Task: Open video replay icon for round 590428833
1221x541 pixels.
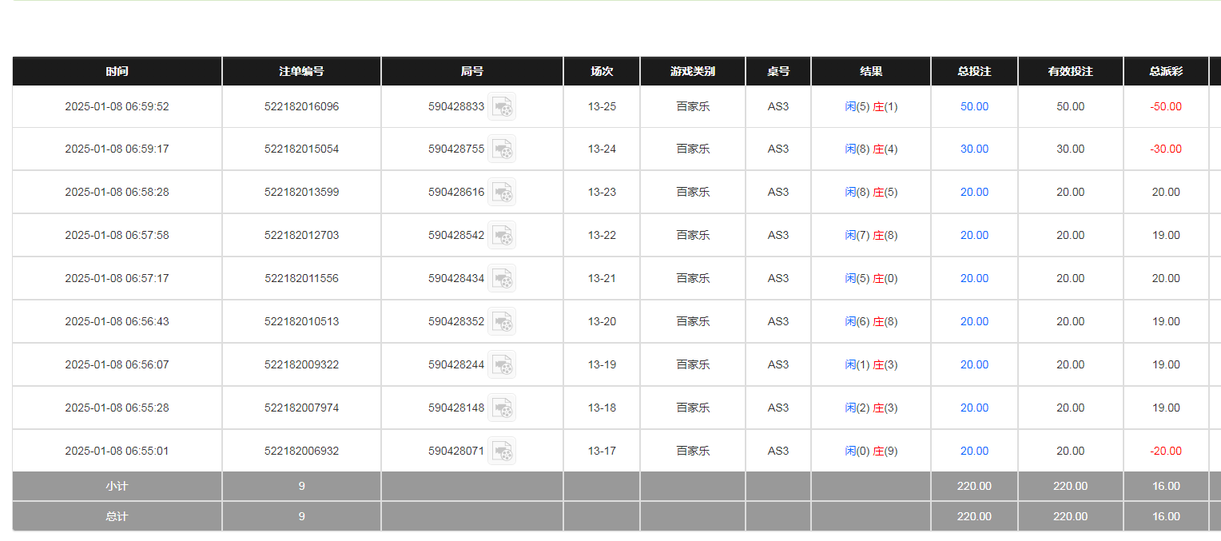Action: click(502, 106)
